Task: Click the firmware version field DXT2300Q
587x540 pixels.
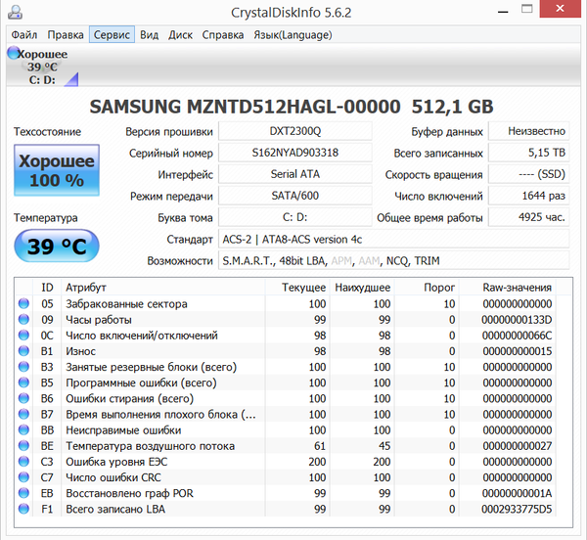Action: 293,131
